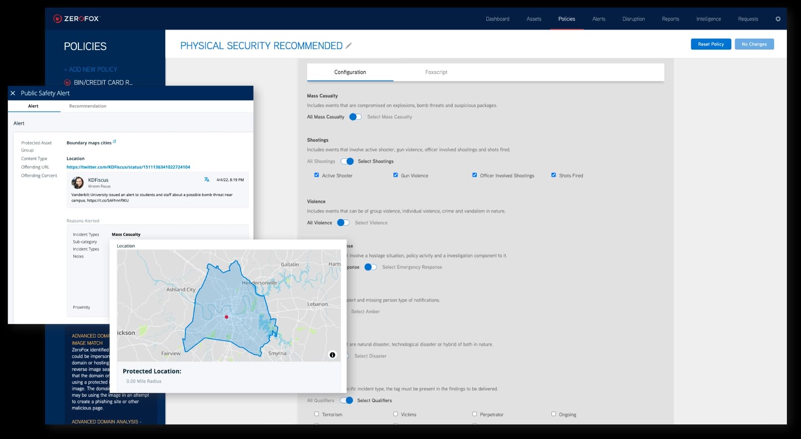The image size is (801, 439).
Task: Click the translate icon on the KDFiscus tweet
Action: point(207,179)
